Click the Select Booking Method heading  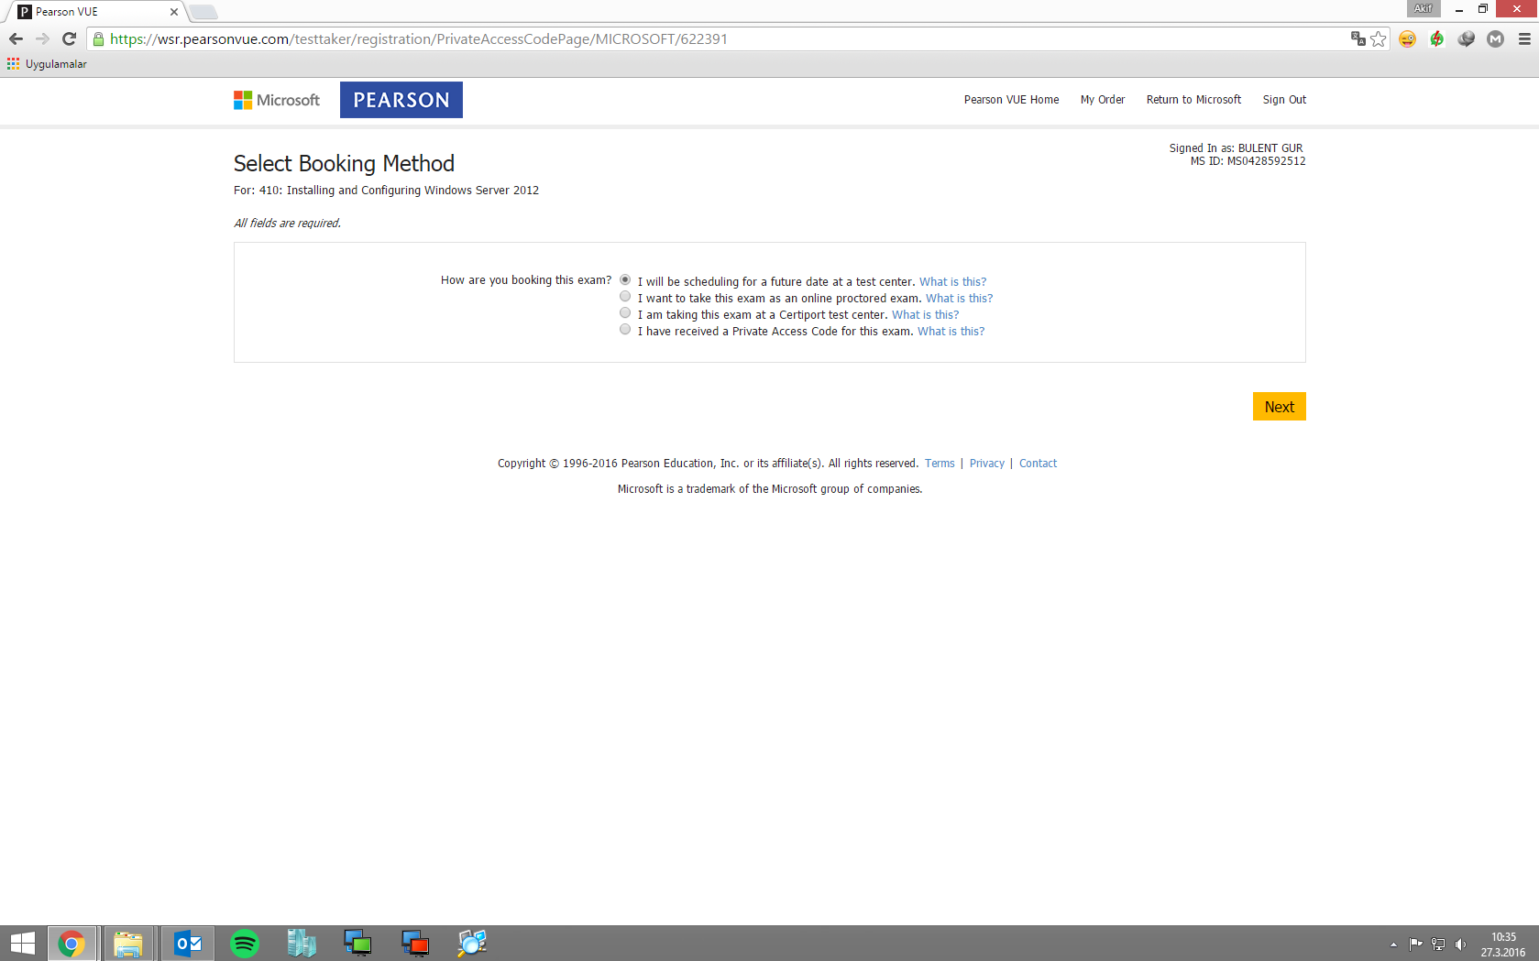pyautogui.click(x=344, y=163)
